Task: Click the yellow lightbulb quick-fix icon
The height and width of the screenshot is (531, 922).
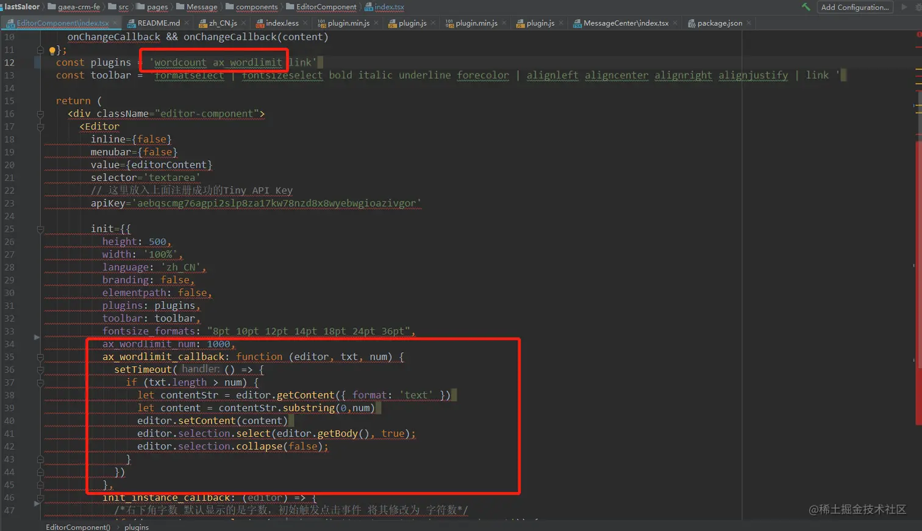Action: tap(52, 50)
